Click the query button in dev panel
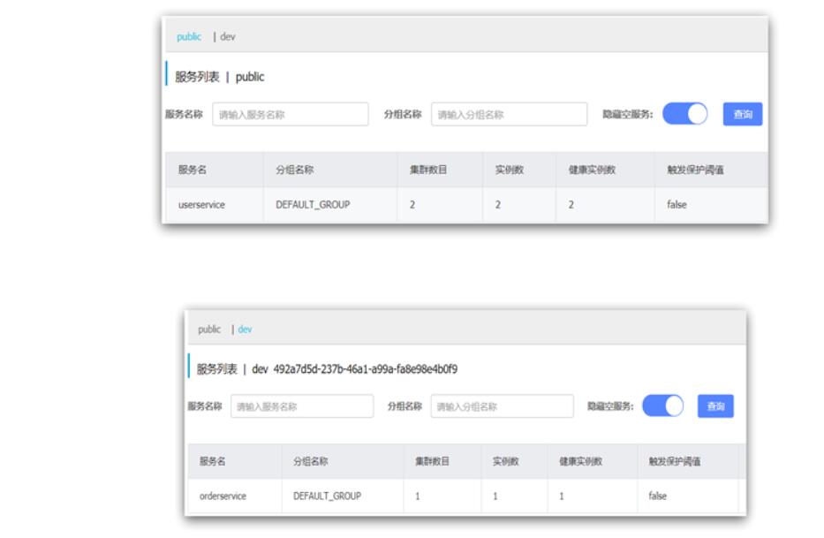Screen dimensions: 824x538 point(715,406)
